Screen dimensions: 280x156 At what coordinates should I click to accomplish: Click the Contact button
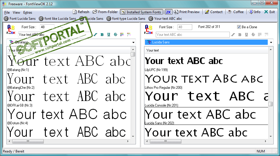(x=214, y=12)
